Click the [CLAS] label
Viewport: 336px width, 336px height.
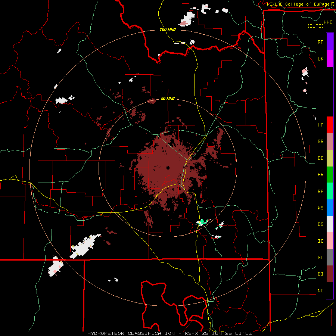tap(315, 26)
